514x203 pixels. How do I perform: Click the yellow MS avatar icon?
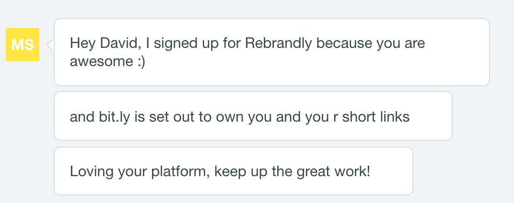[x=23, y=45]
